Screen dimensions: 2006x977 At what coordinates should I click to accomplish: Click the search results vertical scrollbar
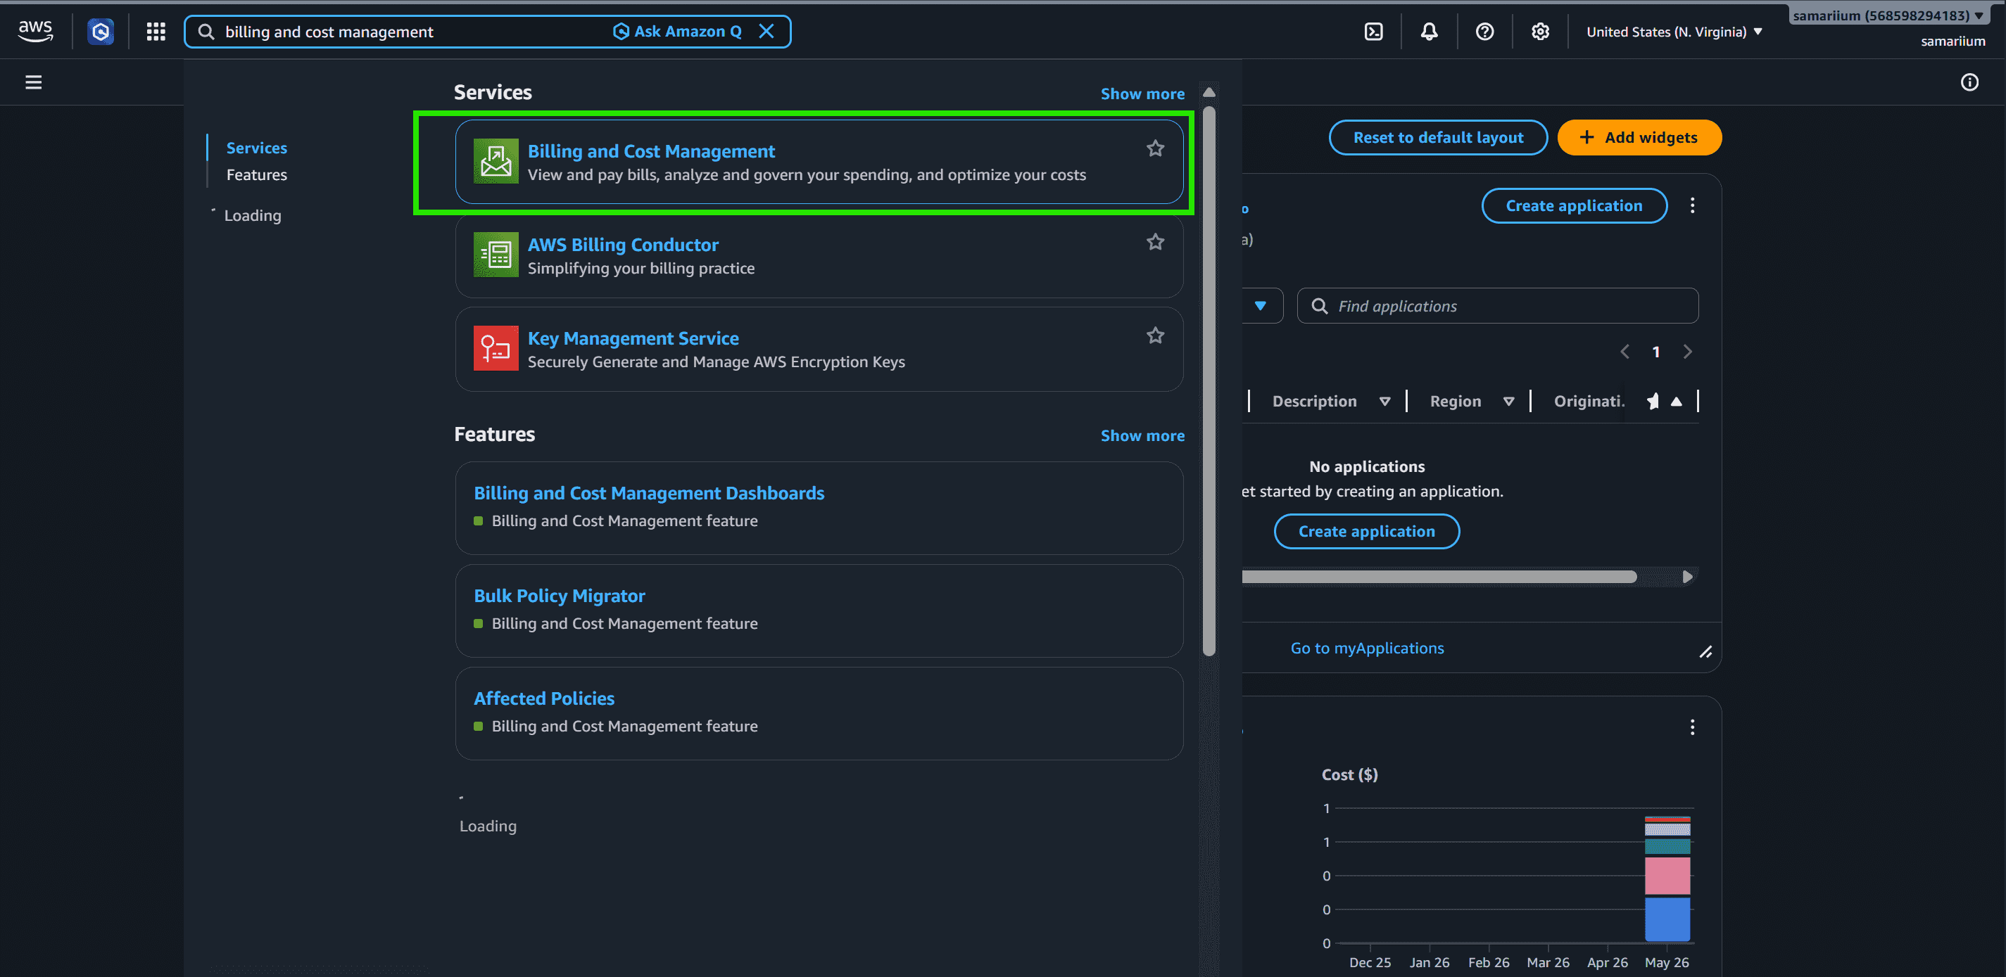pos(1209,381)
